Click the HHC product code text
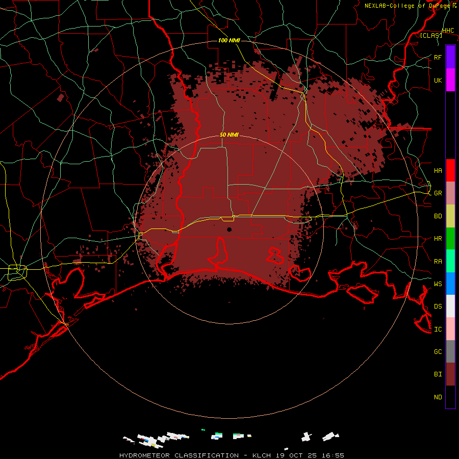 tap(448, 31)
